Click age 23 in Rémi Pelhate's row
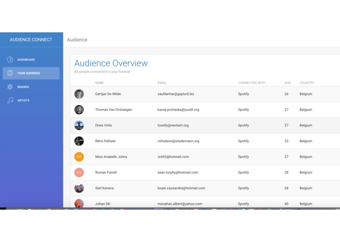This screenshot has height=242, width=340. 287,141
